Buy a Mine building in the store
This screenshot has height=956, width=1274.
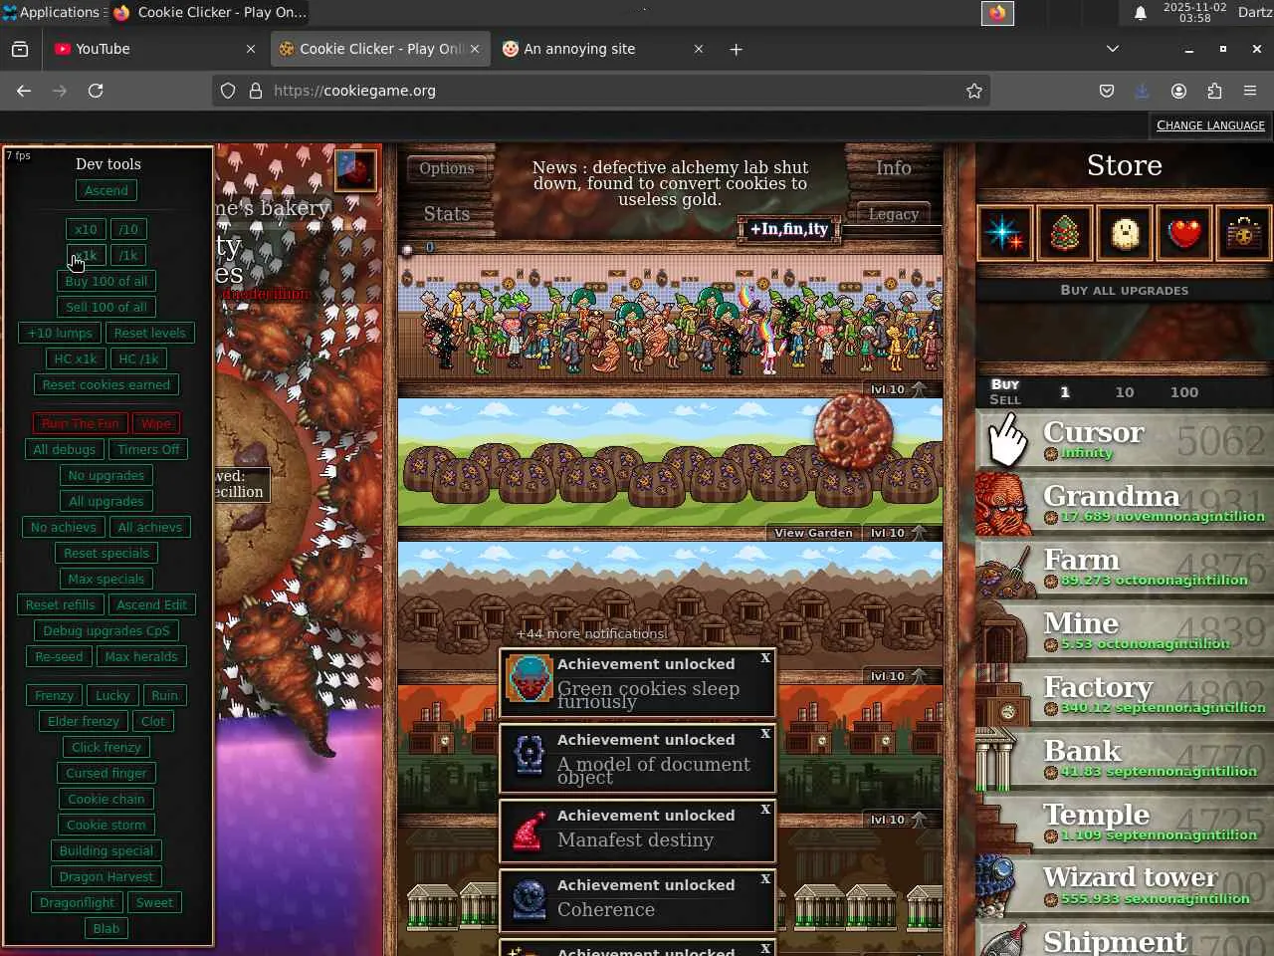click(1125, 630)
